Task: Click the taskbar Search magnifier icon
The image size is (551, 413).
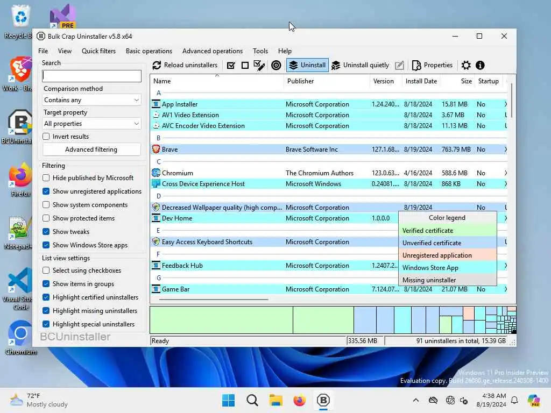Action: 252,400
